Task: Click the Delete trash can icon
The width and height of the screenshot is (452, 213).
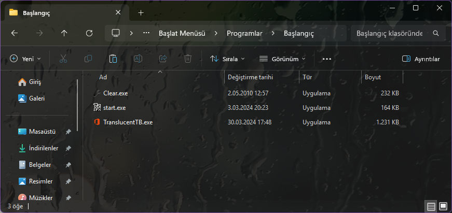Action: [188, 59]
